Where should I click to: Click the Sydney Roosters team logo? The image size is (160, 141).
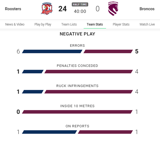(x=47, y=9)
